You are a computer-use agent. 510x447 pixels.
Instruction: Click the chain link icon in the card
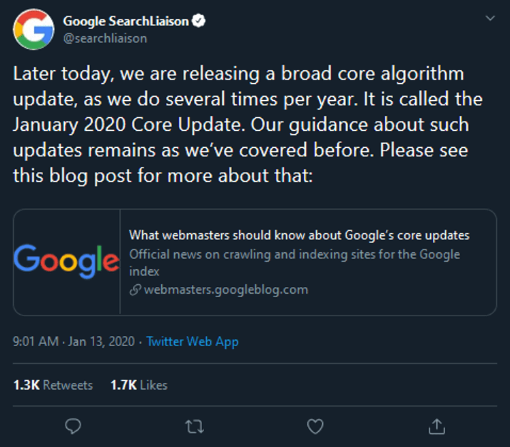[135, 290]
